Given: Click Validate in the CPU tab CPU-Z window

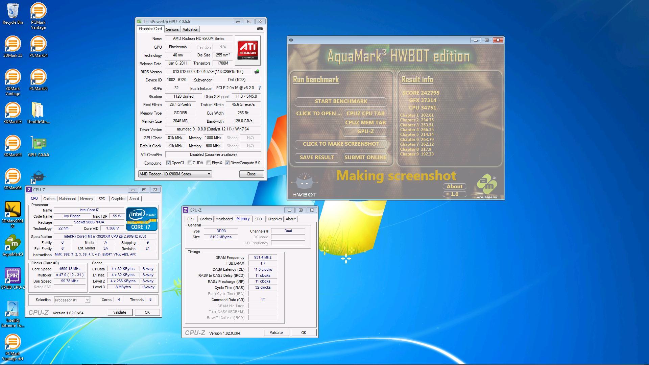Looking at the screenshot, I should pyautogui.click(x=120, y=312).
